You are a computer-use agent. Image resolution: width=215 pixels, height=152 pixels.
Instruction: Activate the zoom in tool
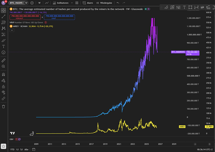tap(3, 66)
